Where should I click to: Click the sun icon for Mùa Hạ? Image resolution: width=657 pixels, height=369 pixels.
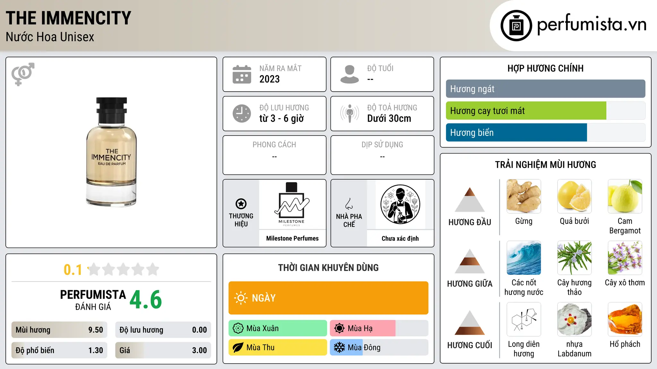[339, 328]
